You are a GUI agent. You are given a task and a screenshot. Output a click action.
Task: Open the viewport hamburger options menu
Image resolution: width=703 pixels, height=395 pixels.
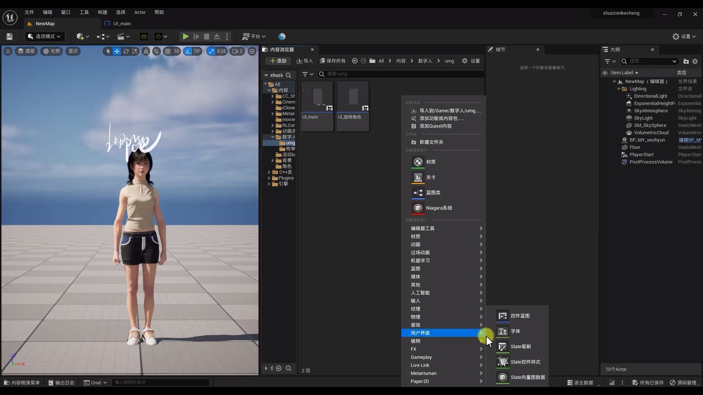tap(8, 52)
